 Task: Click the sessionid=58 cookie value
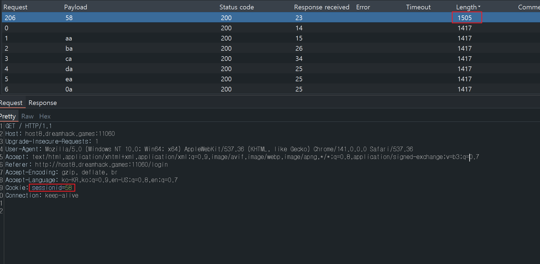tap(52, 188)
